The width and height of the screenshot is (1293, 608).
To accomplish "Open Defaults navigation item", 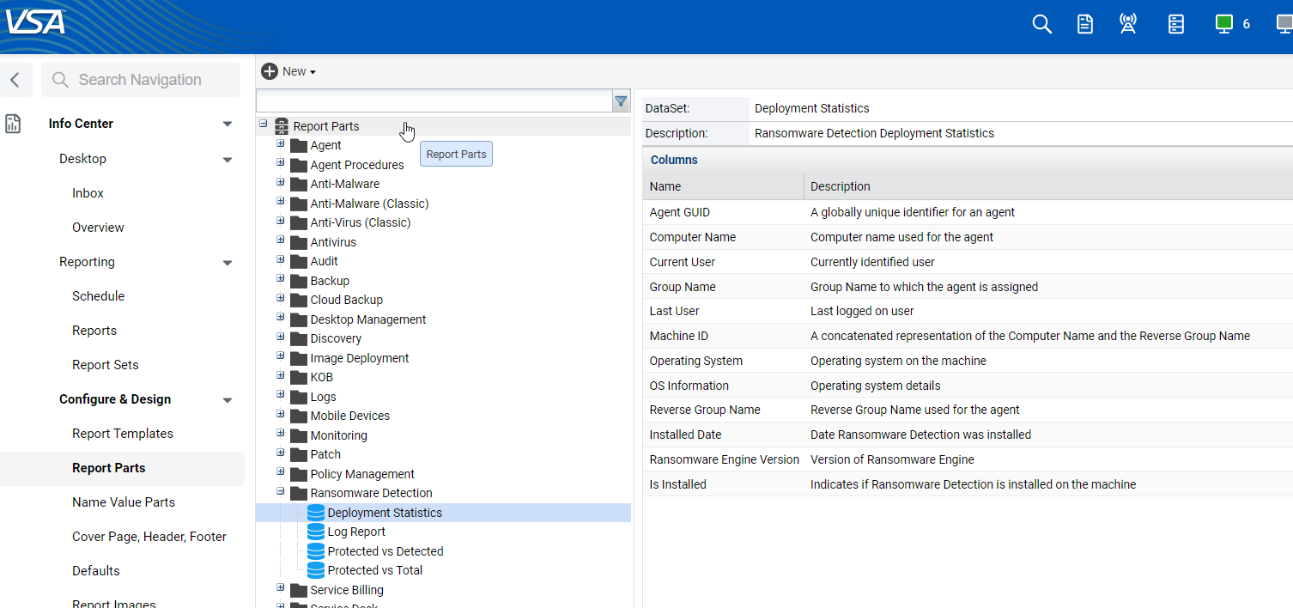I will [x=96, y=571].
